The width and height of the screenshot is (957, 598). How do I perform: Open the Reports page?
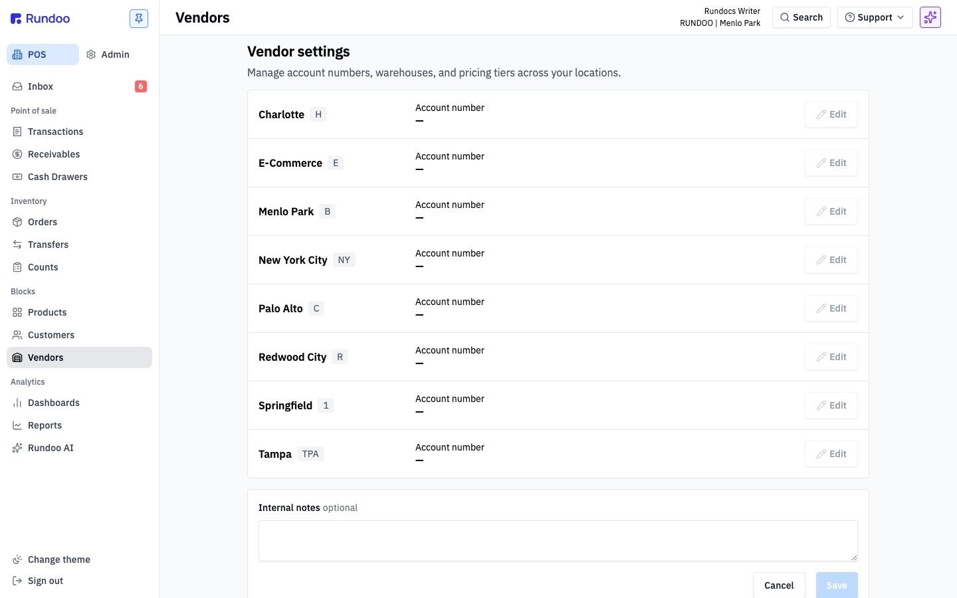point(79,425)
